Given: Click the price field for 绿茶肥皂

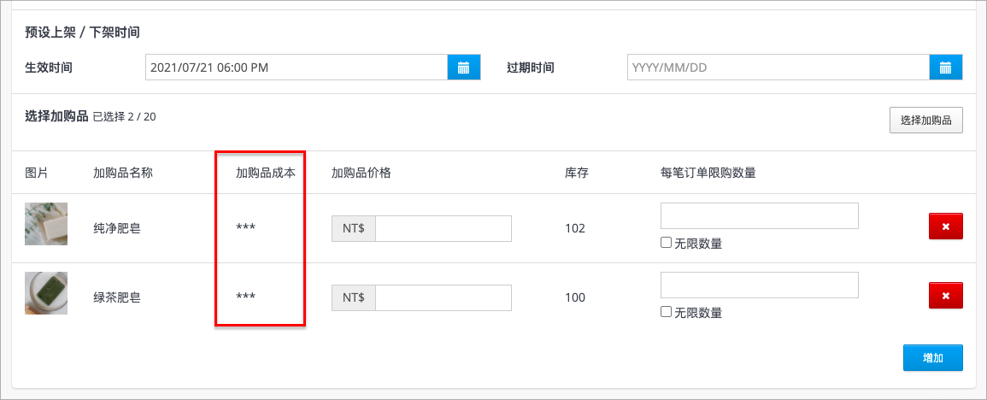Looking at the screenshot, I should pos(444,298).
